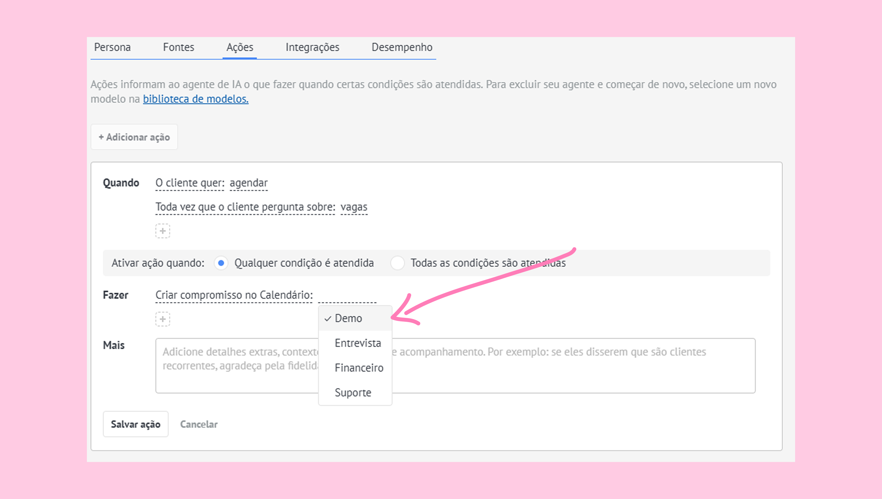882x499 pixels.
Task: Click Cancelar to discard the action
Action: coord(199,424)
